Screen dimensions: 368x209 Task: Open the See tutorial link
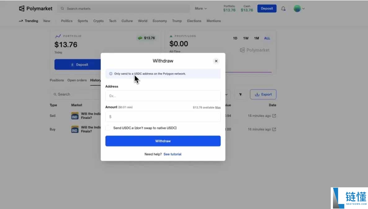tap(173, 154)
